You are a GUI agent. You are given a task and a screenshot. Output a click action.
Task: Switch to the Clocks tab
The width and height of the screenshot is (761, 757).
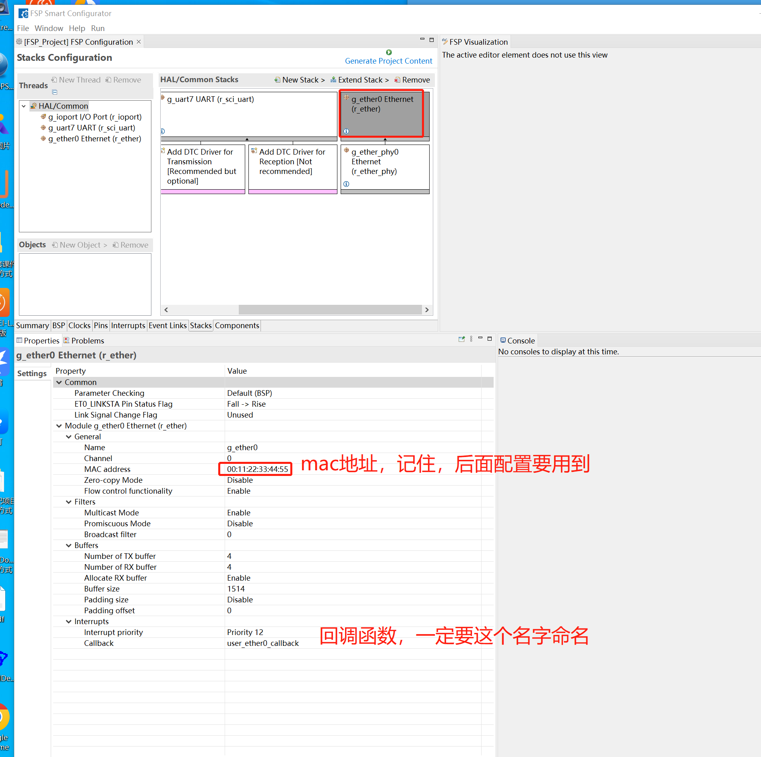[79, 325]
